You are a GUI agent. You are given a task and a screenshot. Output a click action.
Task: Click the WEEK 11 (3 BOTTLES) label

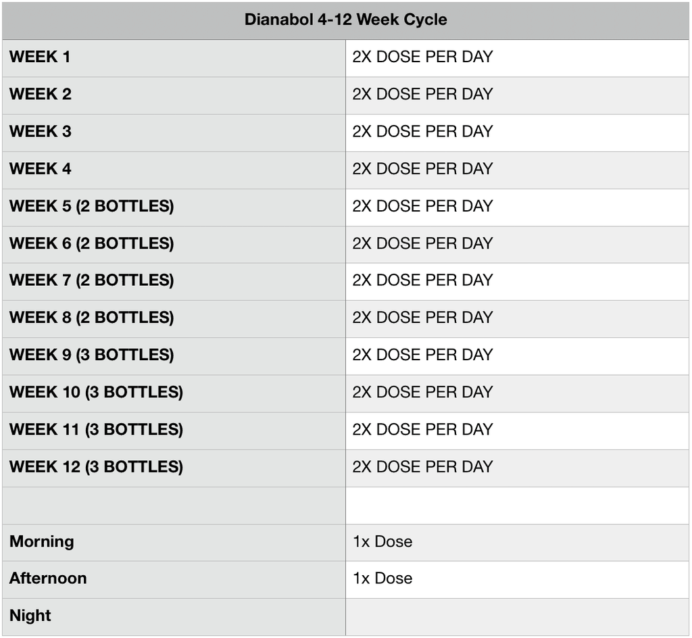[x=96, y=429]
